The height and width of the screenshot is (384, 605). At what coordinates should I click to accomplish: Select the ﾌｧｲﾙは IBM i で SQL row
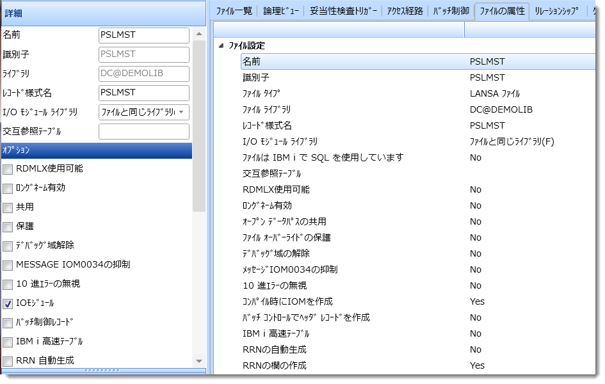click(x=418, y=157)
